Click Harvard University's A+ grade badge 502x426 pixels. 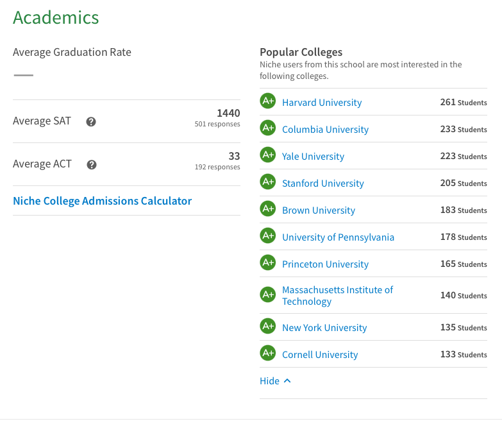pyautogui.click(x=267, y=101)
